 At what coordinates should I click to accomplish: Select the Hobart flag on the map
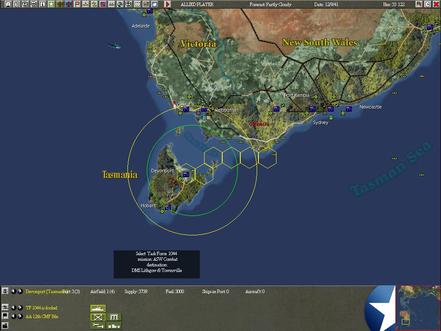(x=168, y=207)
